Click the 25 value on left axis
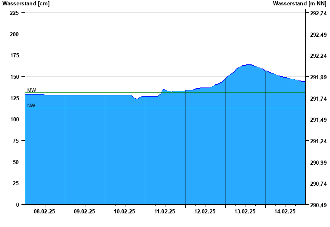Viewport: 330px width, 227px height. tap(16, 183)
